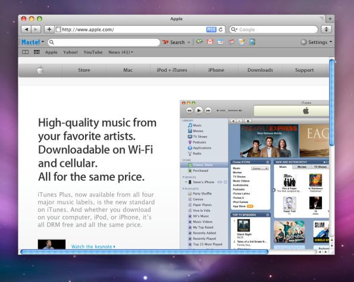
Task: Go forward with the Safari forward arrow
Action: (x=36, y=29)
